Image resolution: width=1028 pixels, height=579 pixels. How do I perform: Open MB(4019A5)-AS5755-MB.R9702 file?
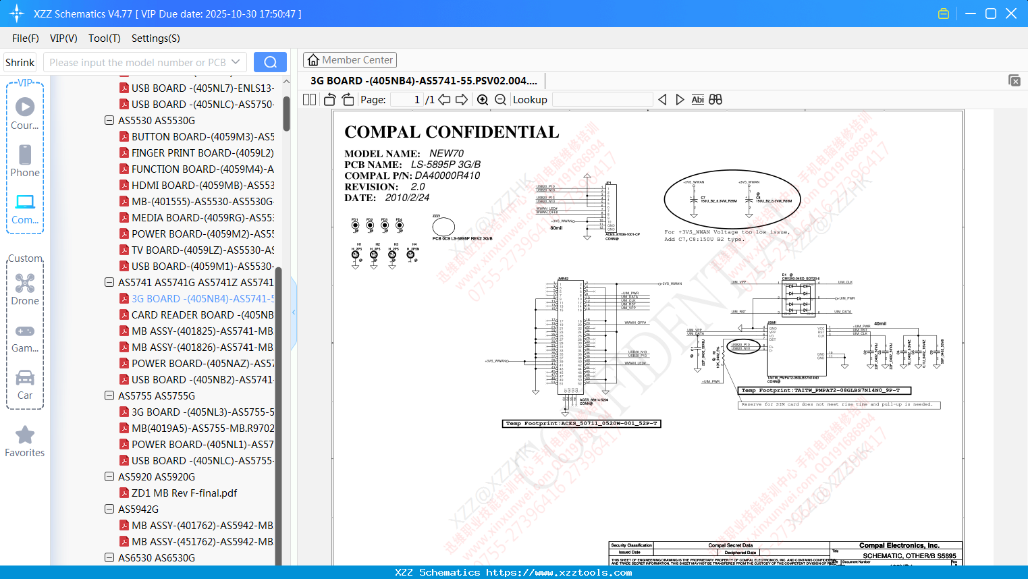click(x=197, y=428)
